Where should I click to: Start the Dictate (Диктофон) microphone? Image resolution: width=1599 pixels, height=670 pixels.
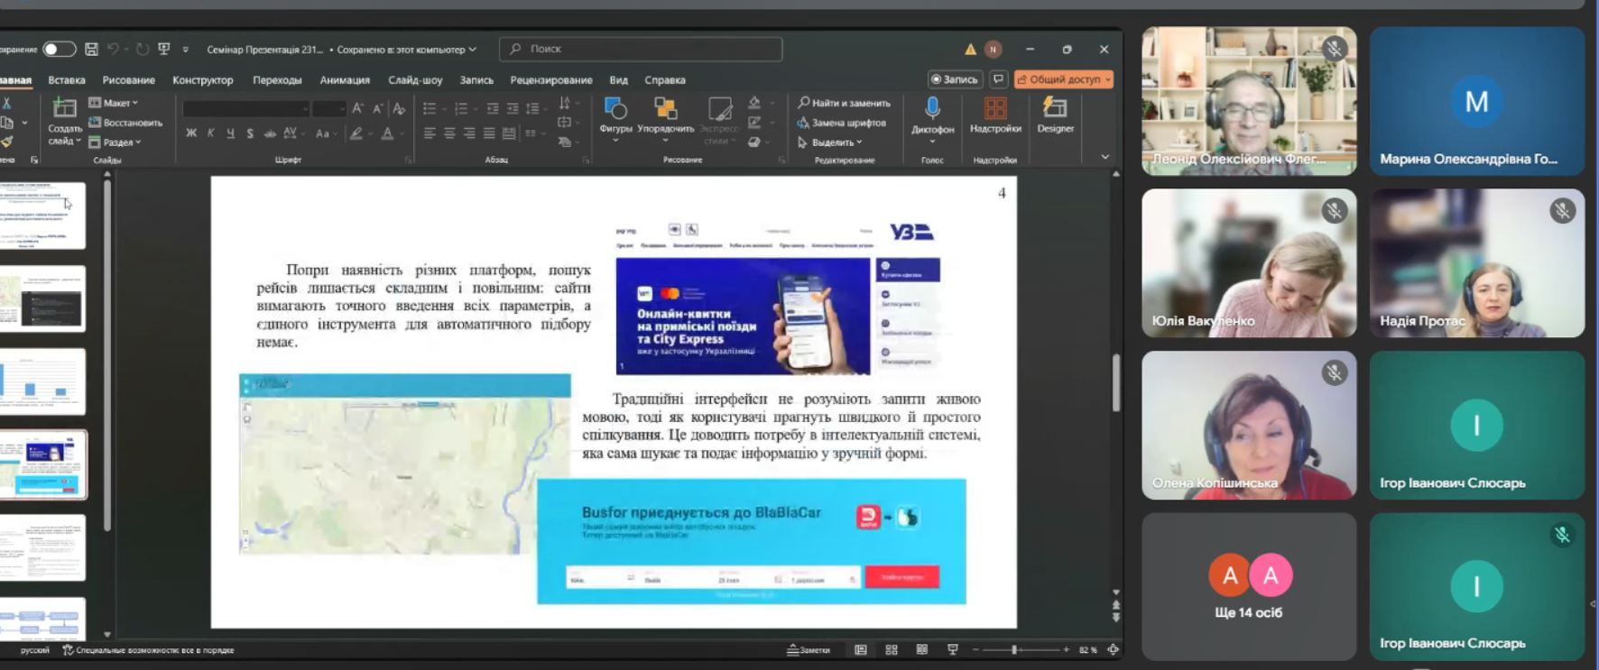coord(932,110)
